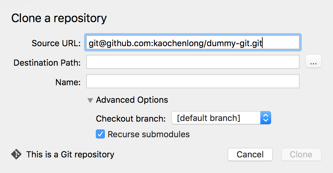Click the Destination Path label
The image size is (333, 173).
point(47,63)
